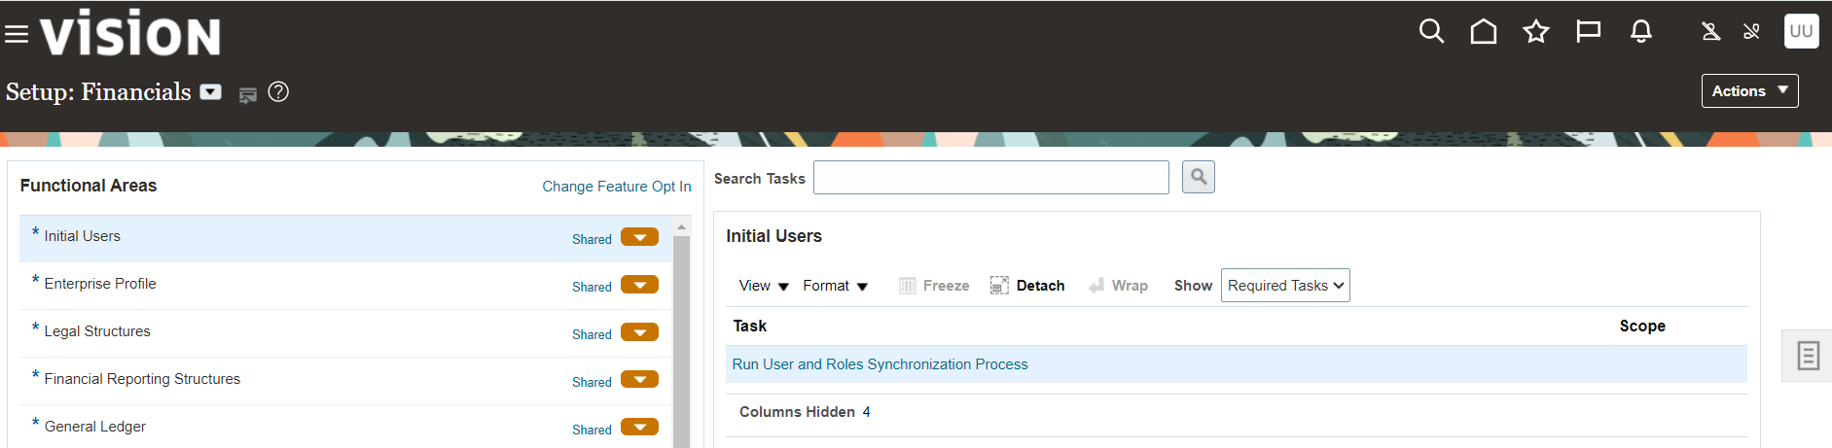The image size is (1832, 448).
Task: Open the Watchlist flag icon
Action: [1589, 32]
